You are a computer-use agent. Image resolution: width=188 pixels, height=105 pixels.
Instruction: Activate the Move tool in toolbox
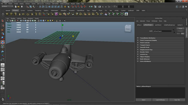pos(3,34)
